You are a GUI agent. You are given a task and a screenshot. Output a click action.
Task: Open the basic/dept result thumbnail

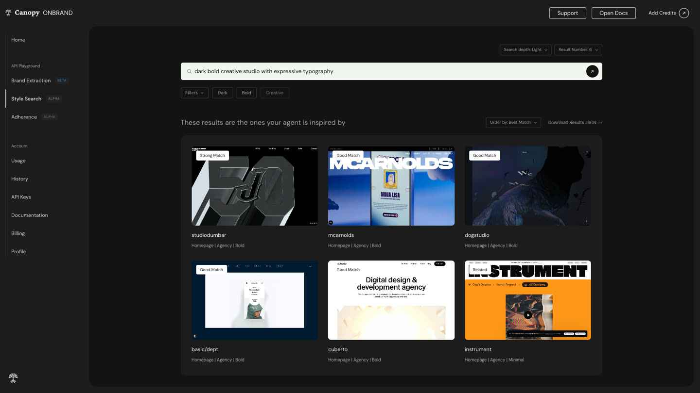pyautogui.click(x=255, y=300)
